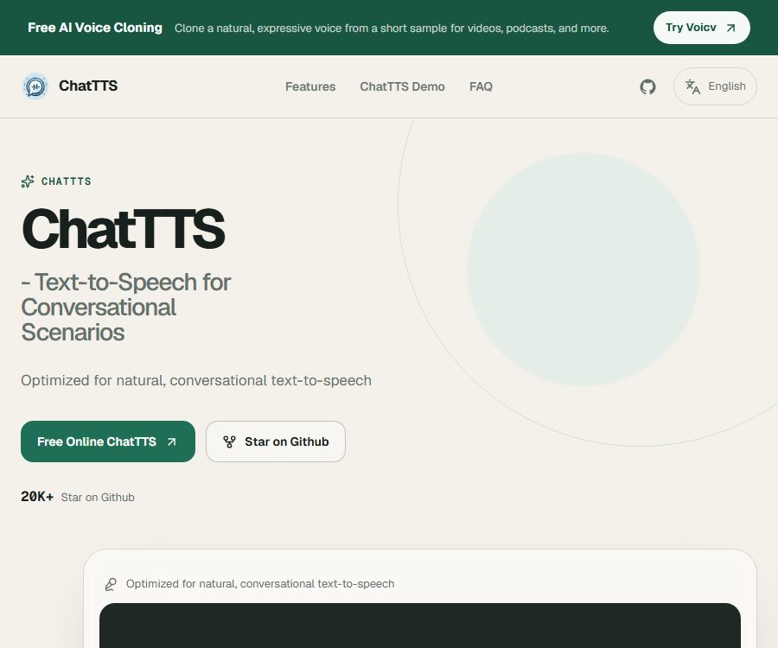Click the ChatTTS brand name in header
This screenshot has width=778, height=648.
(88, 86)
